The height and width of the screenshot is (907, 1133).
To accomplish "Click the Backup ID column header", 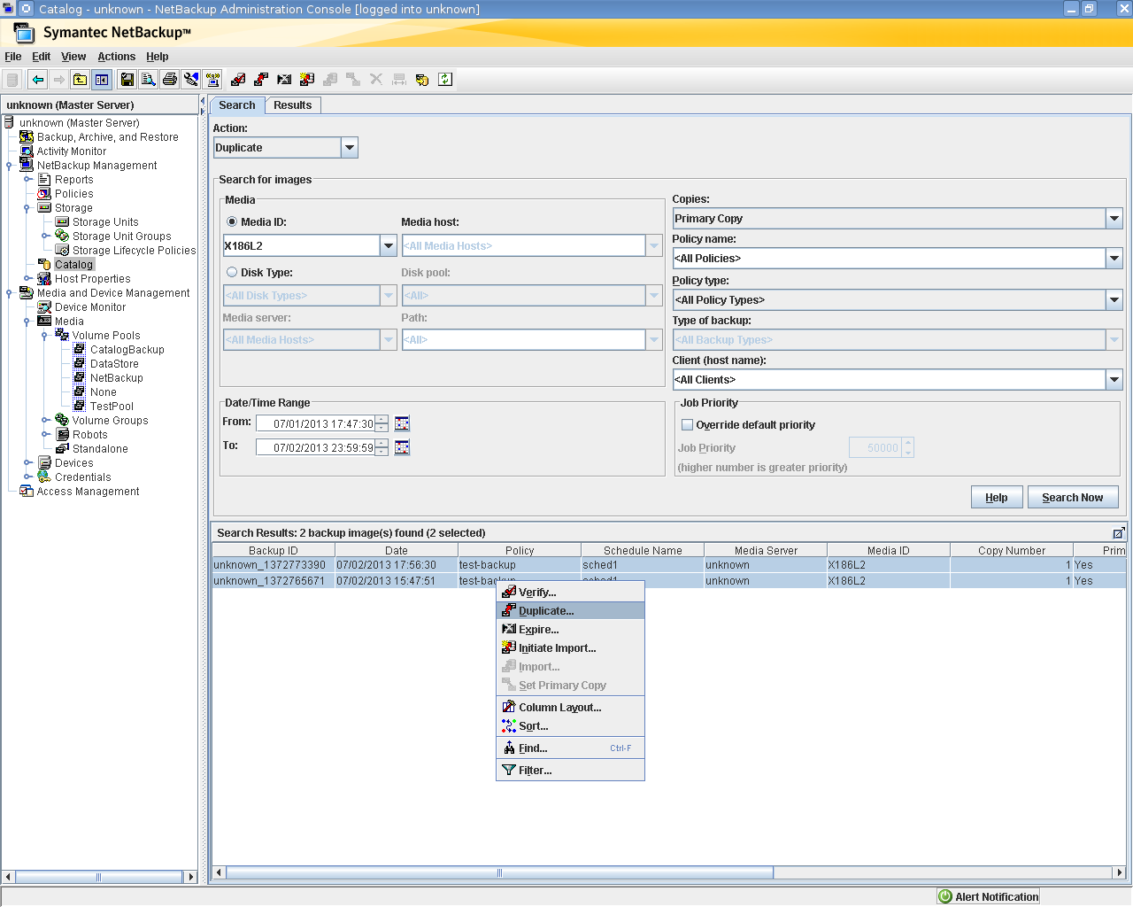I will [x=273, y=550].
